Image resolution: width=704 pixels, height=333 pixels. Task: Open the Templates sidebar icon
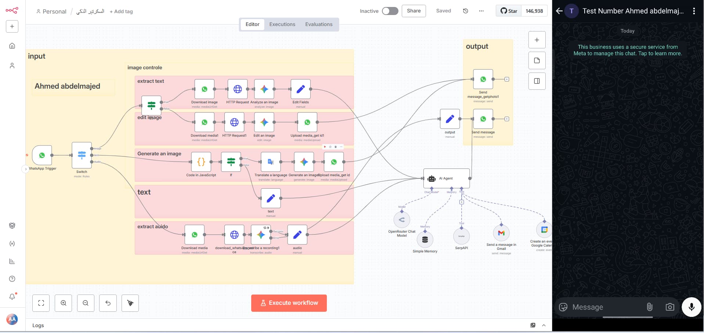[x=12, y=226]
